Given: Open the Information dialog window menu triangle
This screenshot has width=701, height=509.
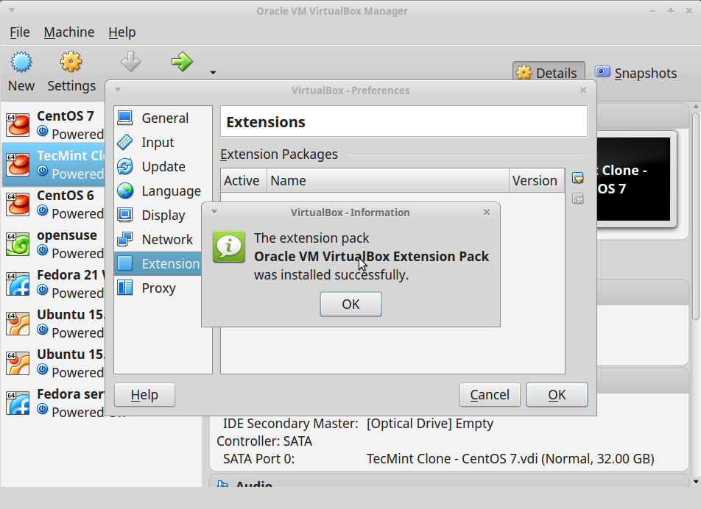Looking at the screenshot, I should (214, 212).
